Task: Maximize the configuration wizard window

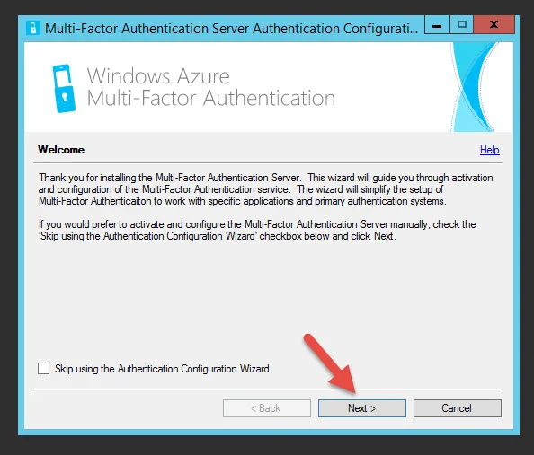Action: pos(462,25)
